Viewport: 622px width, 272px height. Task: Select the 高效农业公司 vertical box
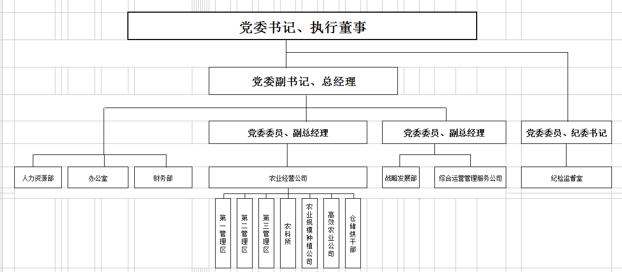331,233
